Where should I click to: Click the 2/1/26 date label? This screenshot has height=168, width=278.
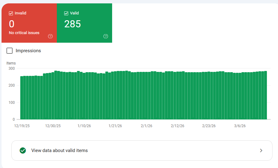147,126
